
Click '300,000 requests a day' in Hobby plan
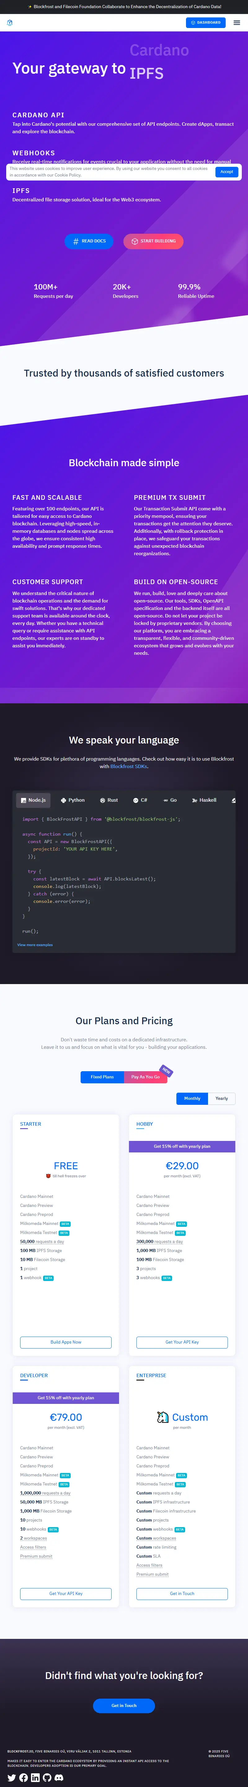click(160, 1242)
